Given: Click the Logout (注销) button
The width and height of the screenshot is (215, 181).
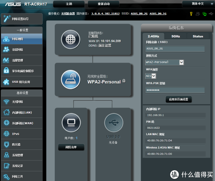Looking at the screenshot, I should [x=69, y=4].
